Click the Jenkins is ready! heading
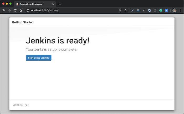The width and height of the screenshot is (184, 114). pyautogui.click(x=58, y=40)
